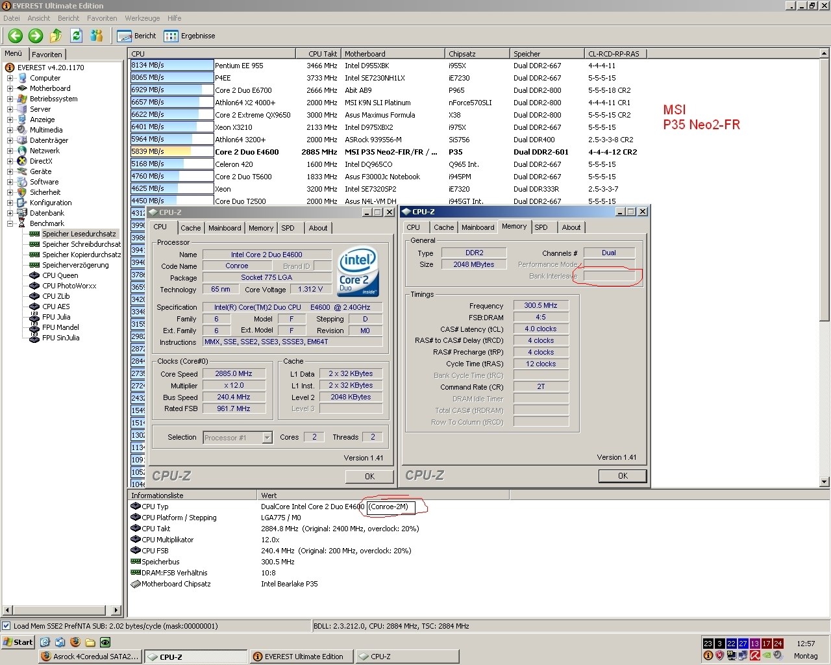Sort by the Chipsatz column header
This screenshot has width=831, height=665.
coord(477,54)
